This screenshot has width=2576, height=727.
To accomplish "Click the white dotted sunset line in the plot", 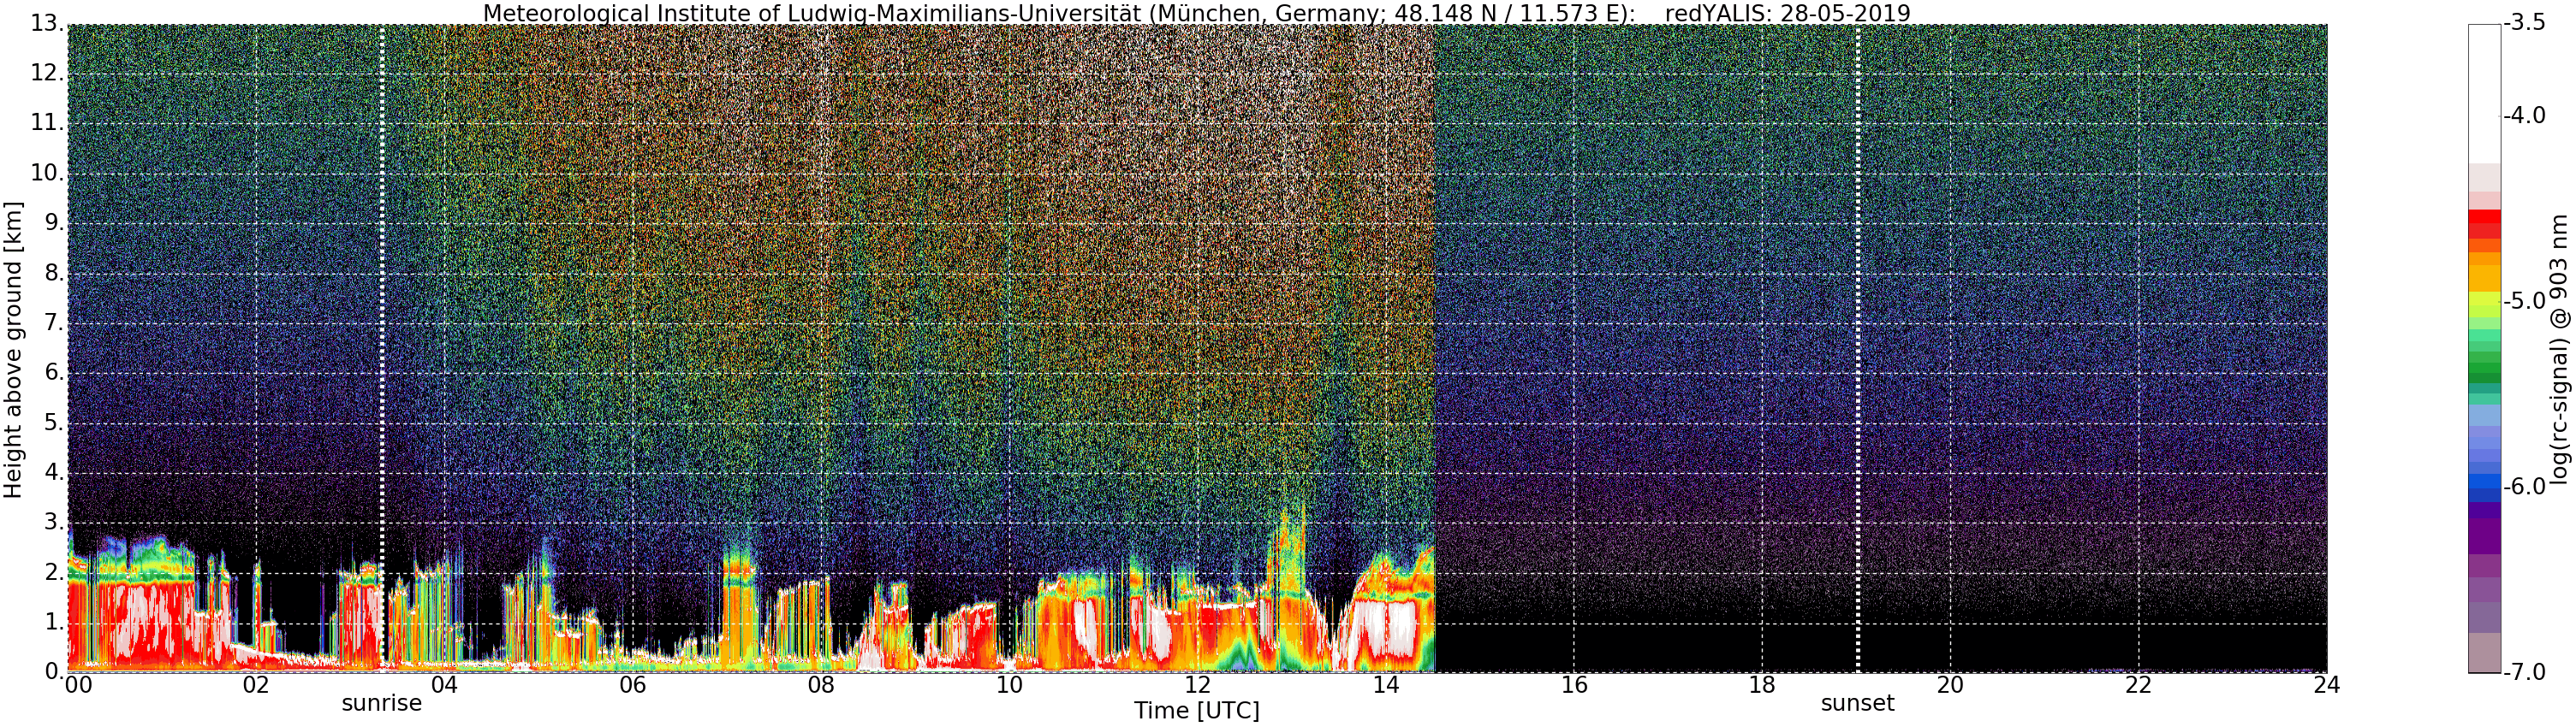I will [x=1858, y=348].
